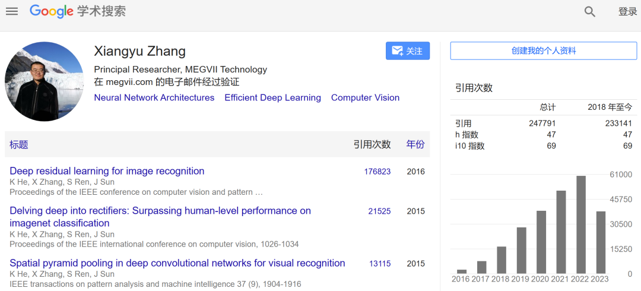Click the 关注 follow button
Image resolution: width=641 pixels, height=291 pixels.
[408, 50]
